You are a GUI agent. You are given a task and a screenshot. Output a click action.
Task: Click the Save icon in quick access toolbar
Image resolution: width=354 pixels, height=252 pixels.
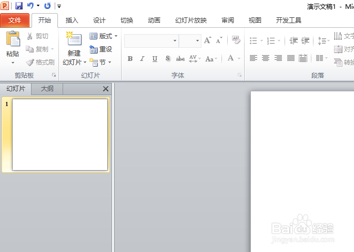[x=19, y=6]
